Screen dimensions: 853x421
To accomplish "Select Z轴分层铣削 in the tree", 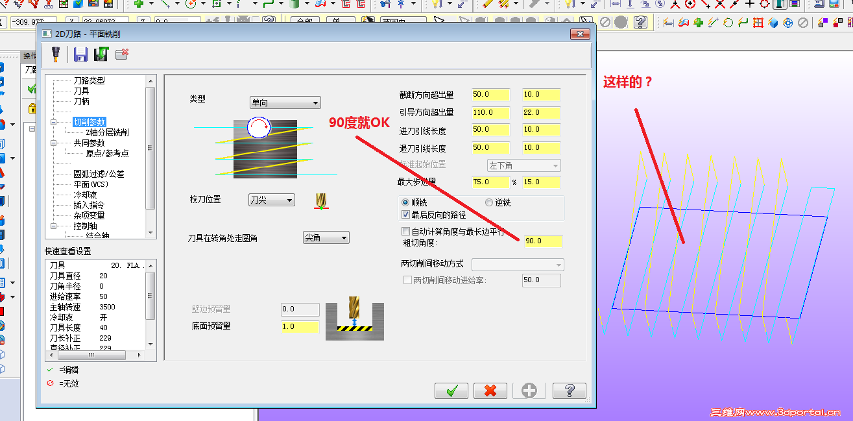I will pos(107,132).
